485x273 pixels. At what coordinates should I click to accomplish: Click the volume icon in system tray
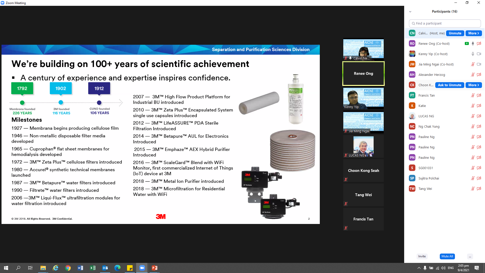tap(443, 268)
